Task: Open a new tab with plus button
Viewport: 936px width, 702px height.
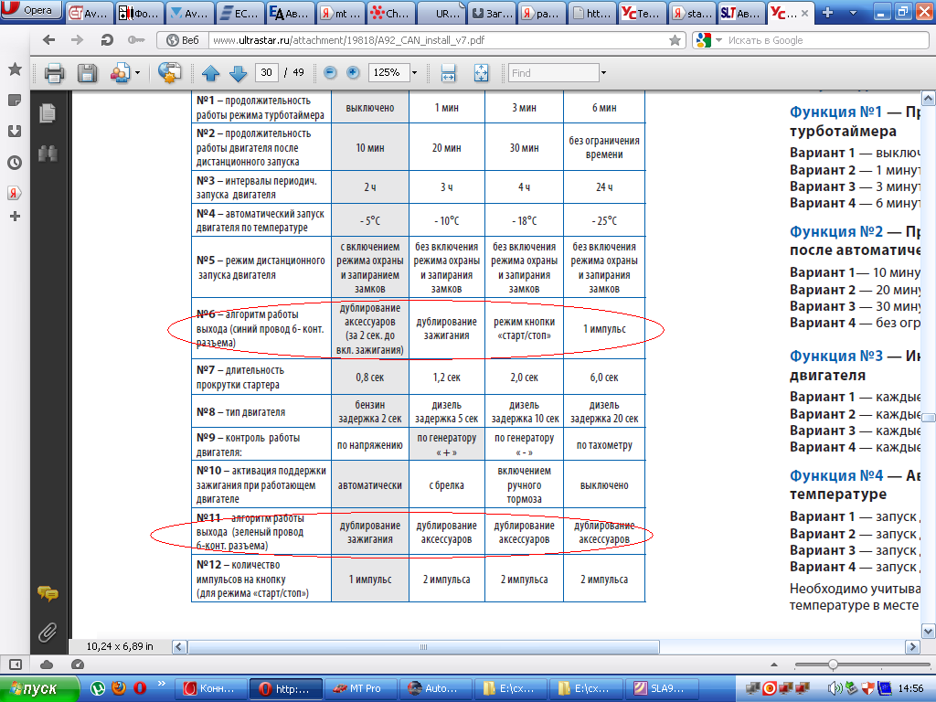Action: pyautogui.click(x=827, y=13)
